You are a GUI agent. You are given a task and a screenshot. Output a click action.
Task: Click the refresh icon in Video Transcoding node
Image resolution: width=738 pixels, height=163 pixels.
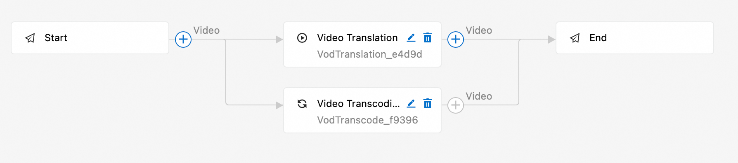[302, 104]
